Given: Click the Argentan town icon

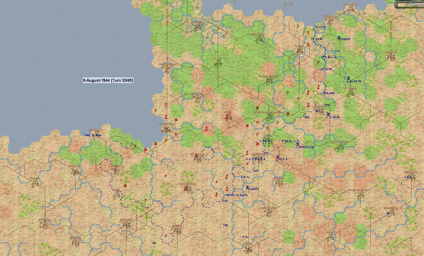Looking at the screenshot, I should [x=340, y=147].
